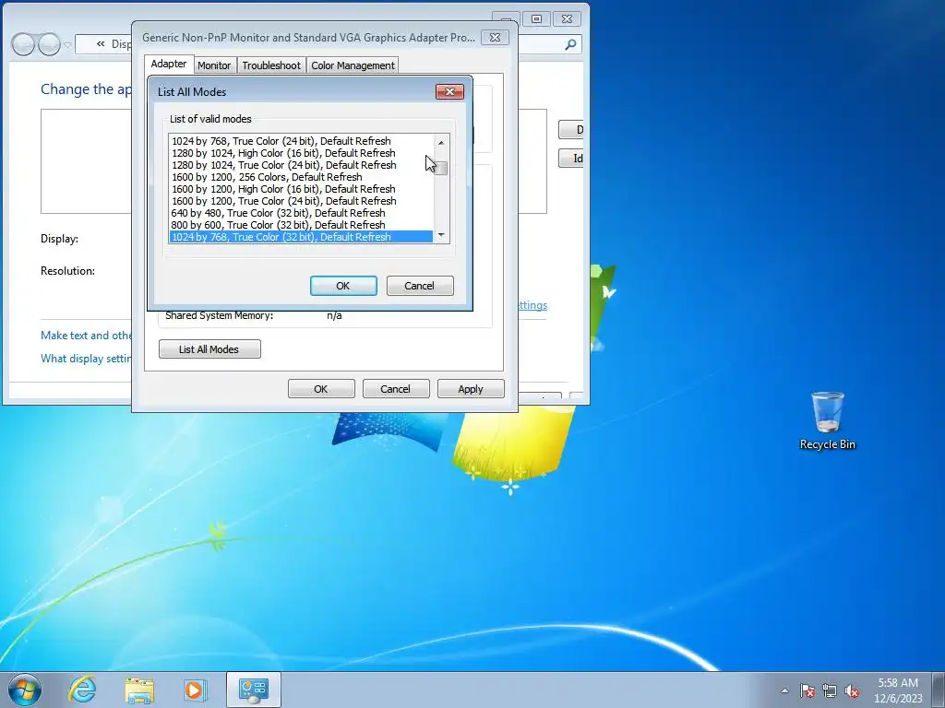This screenshot has height=708, width=945.
Task: Go back in the Display control panel window
Action: pos(23,44)
